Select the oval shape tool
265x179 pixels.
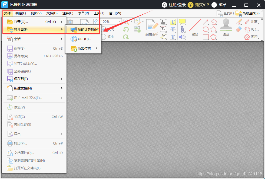(206, 29)
